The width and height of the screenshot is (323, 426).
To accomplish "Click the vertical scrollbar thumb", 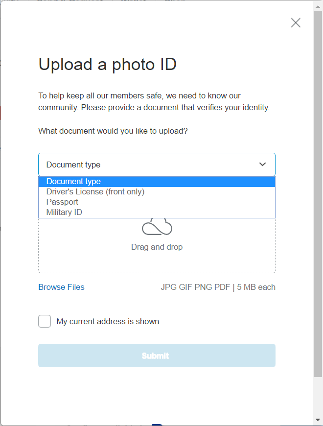I will coord(318,196).
